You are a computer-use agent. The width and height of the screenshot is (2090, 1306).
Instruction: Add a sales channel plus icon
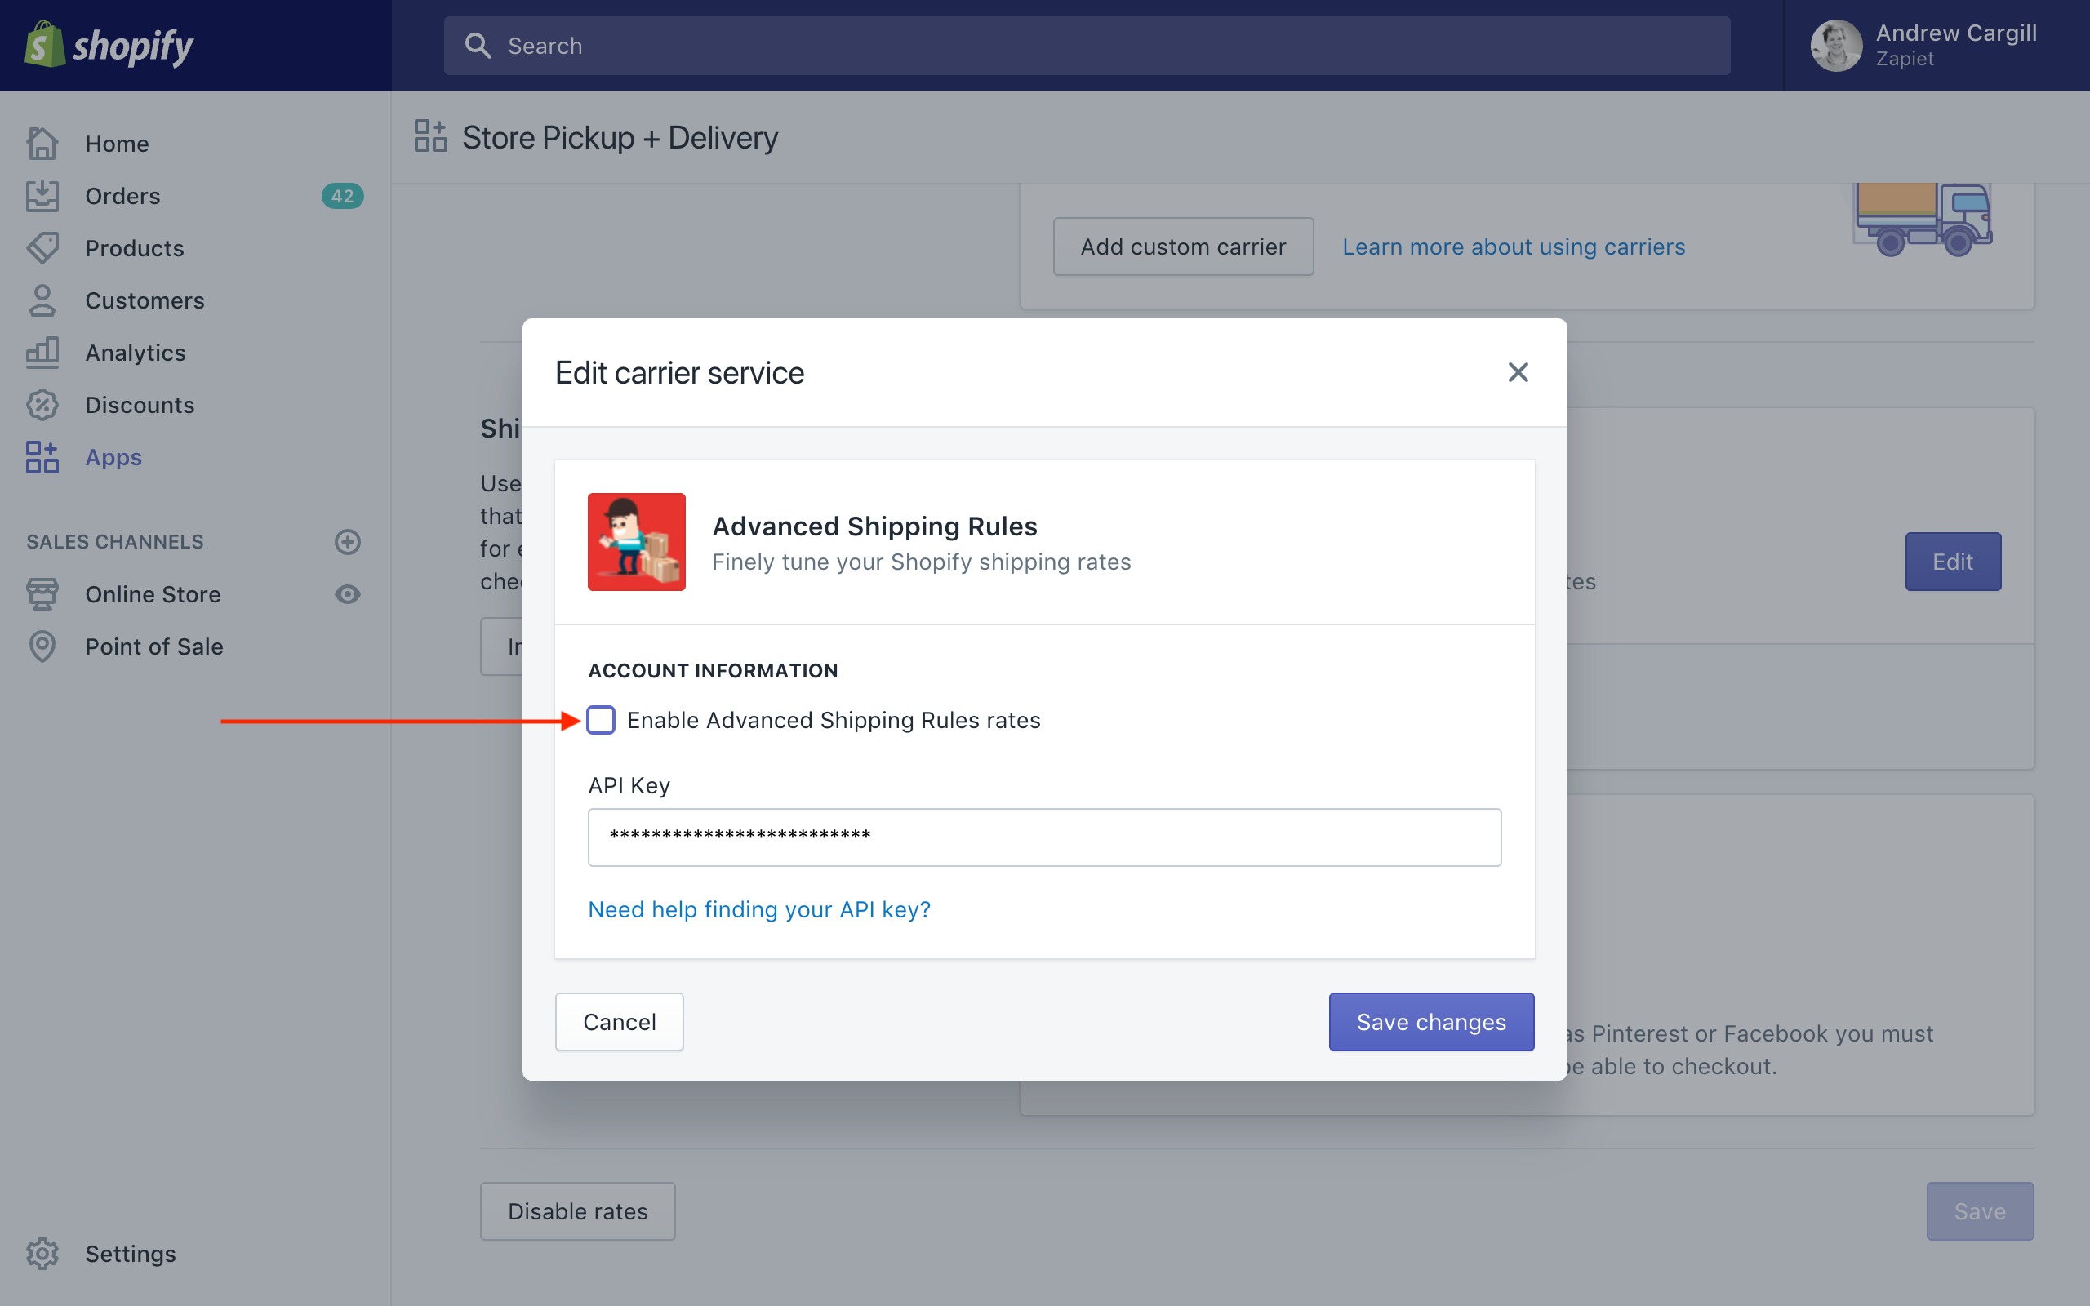tap(347, 541)
